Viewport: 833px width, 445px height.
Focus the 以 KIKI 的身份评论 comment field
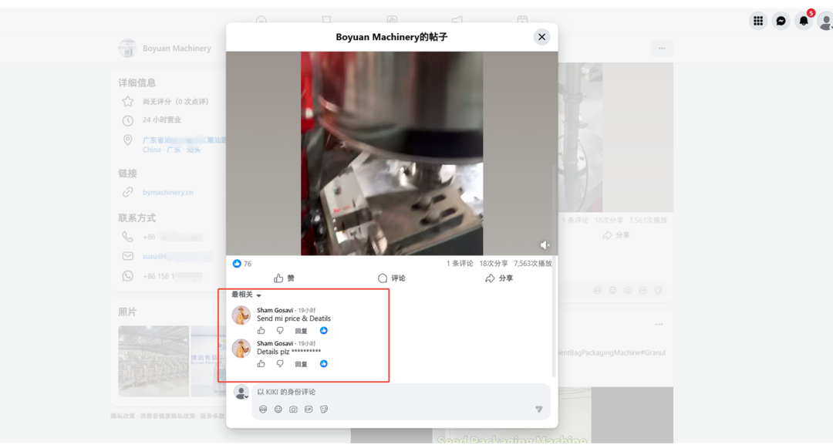[x=400, y=392]
